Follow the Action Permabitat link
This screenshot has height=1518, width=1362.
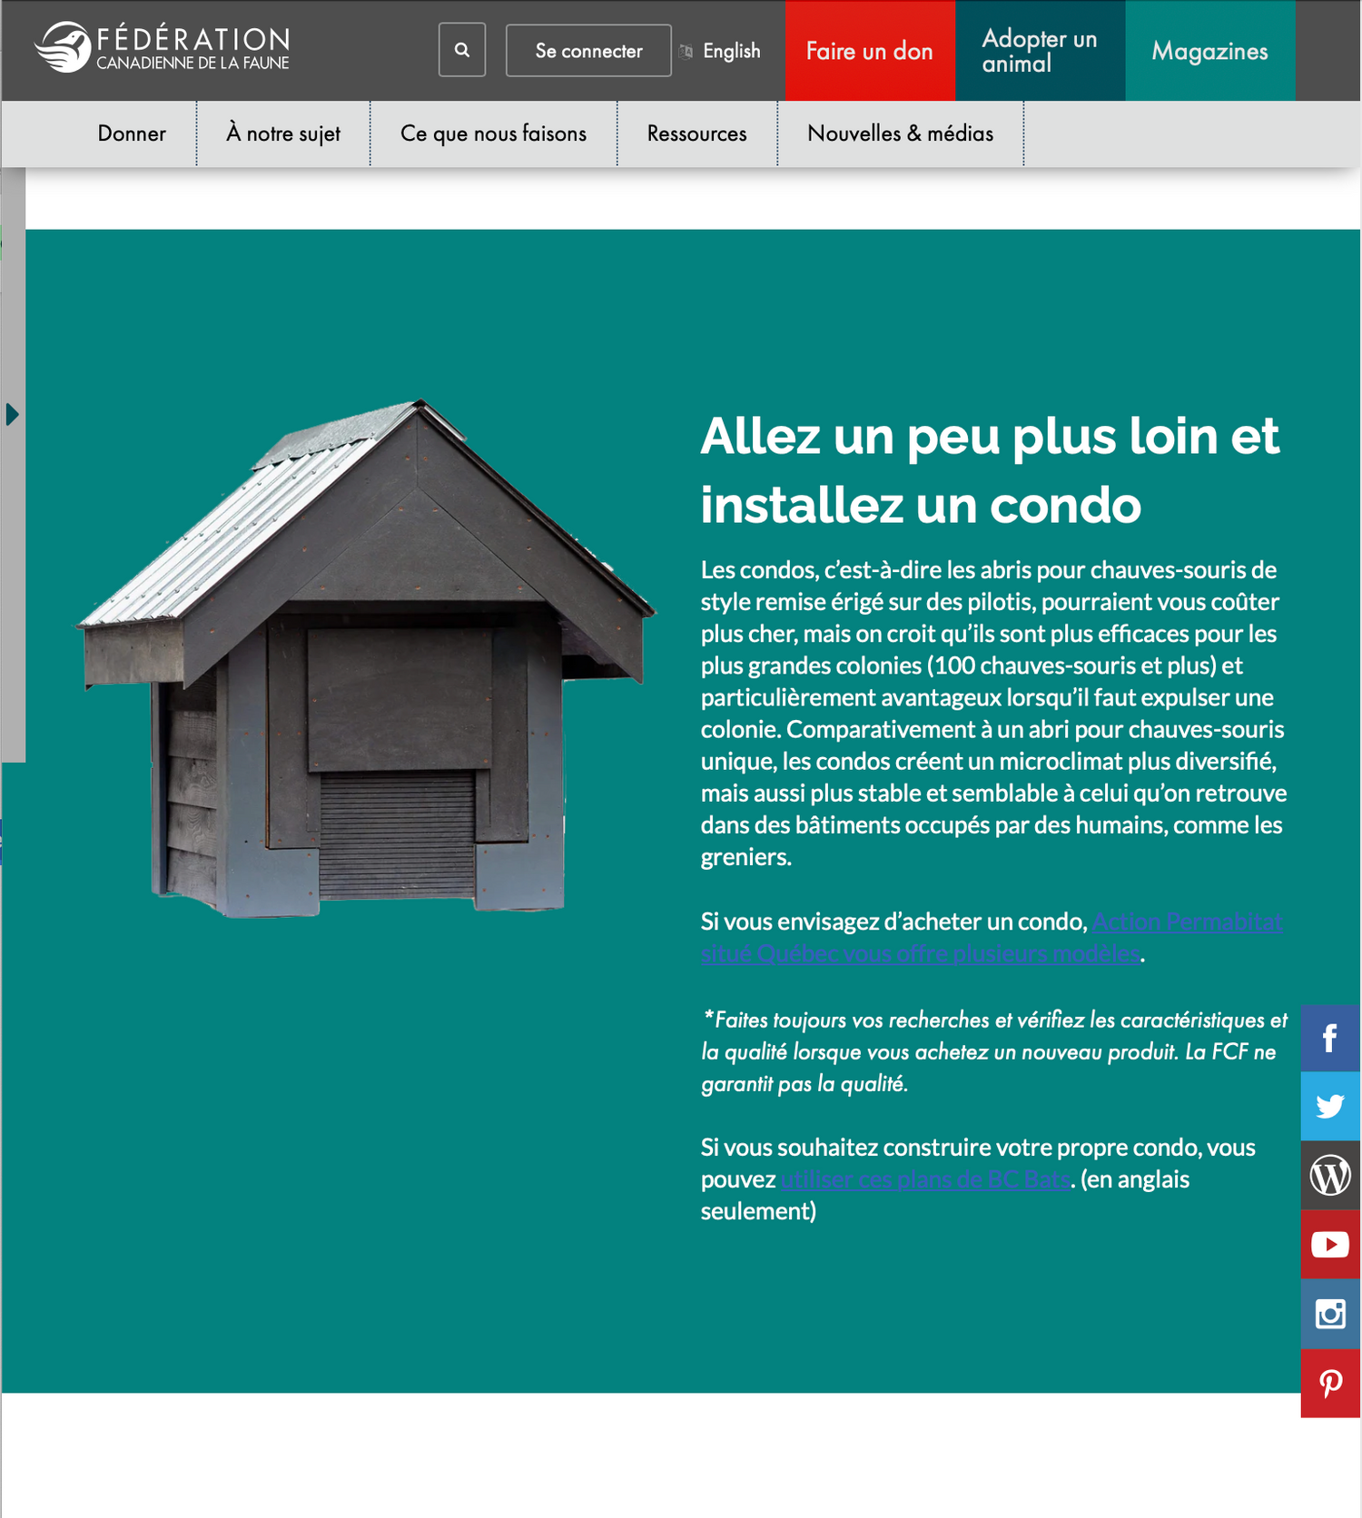tap(1186, 922)
